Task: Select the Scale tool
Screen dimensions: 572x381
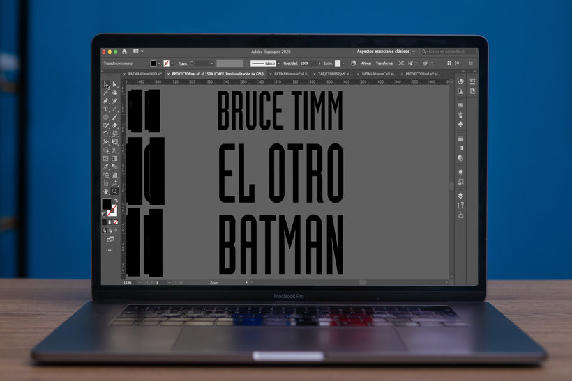Action: (114, 134)
